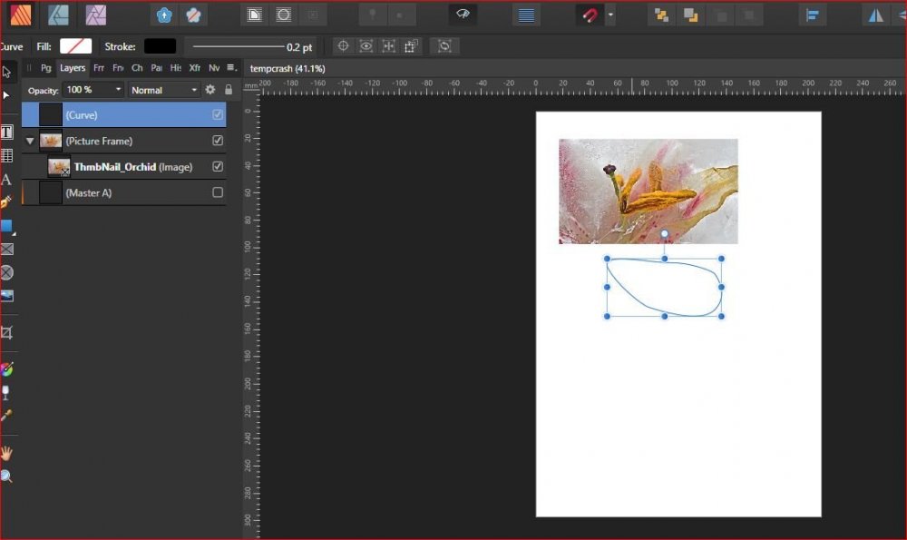This screenshot has width=907, height=540.
Task: Open the Normal blend mode dropdown
Action: point(163,90)
